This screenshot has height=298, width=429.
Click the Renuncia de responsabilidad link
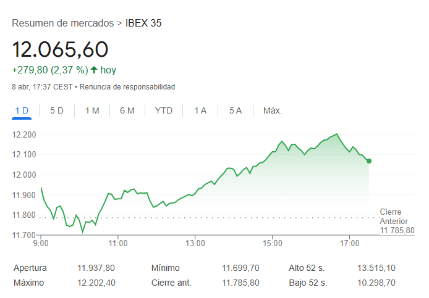pyautogui.click(x=127, y=87)
